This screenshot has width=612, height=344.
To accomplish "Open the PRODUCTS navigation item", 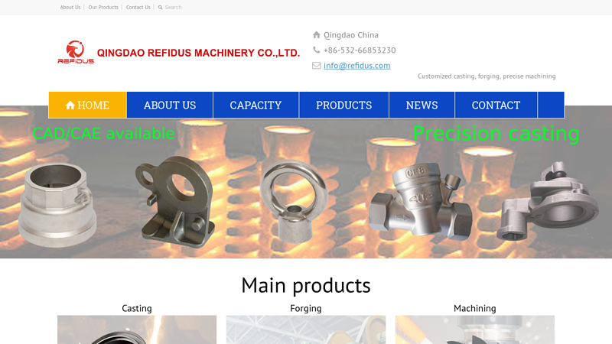I will pyautogui.click(x=343, y=105).
